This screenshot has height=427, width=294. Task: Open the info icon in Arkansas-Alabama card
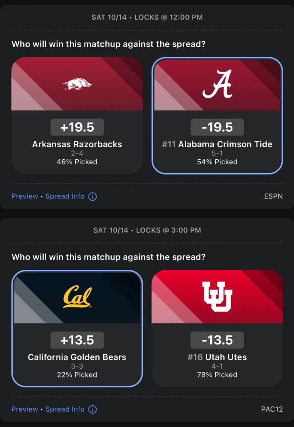(x=92, y=196)
